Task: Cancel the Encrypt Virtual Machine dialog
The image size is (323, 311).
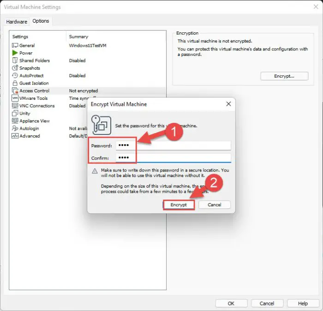Action: pos(215,205)
